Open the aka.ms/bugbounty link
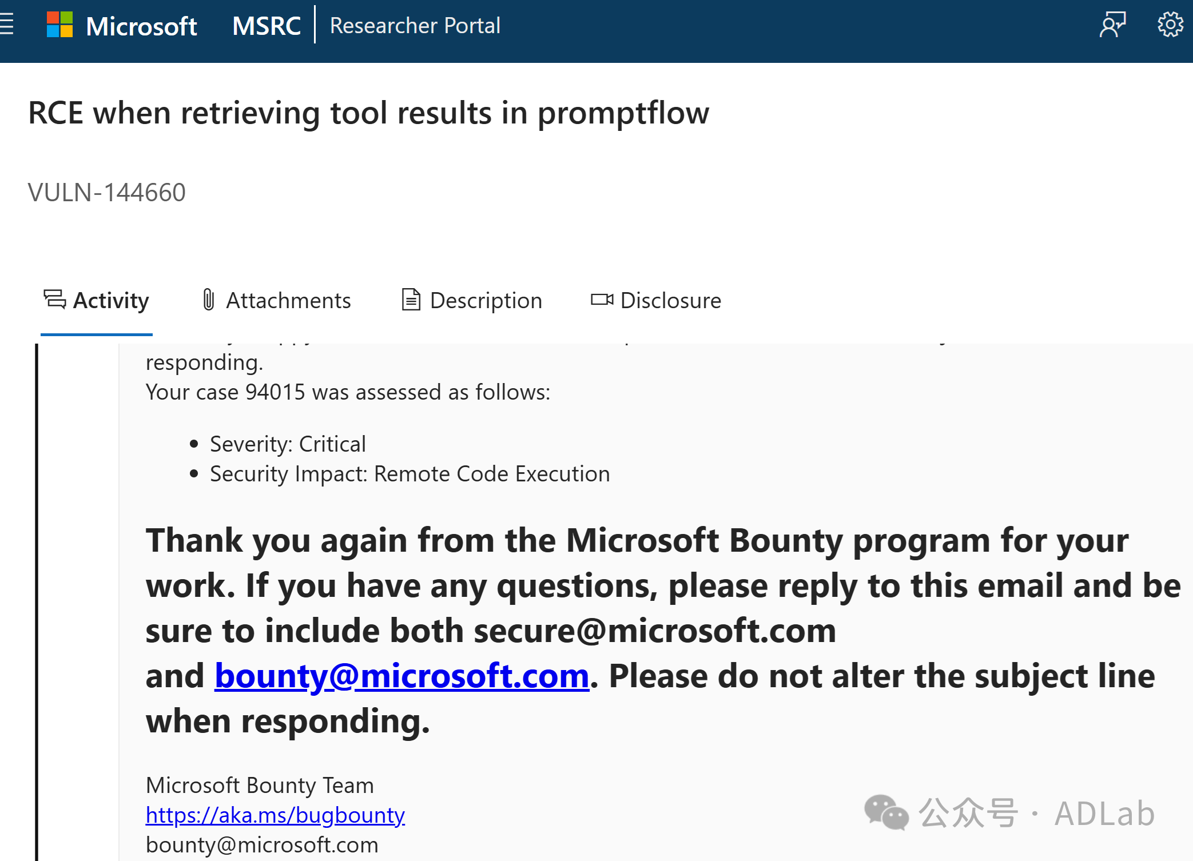Screen dimensions: 1193x861 click(x=275, y=815)
